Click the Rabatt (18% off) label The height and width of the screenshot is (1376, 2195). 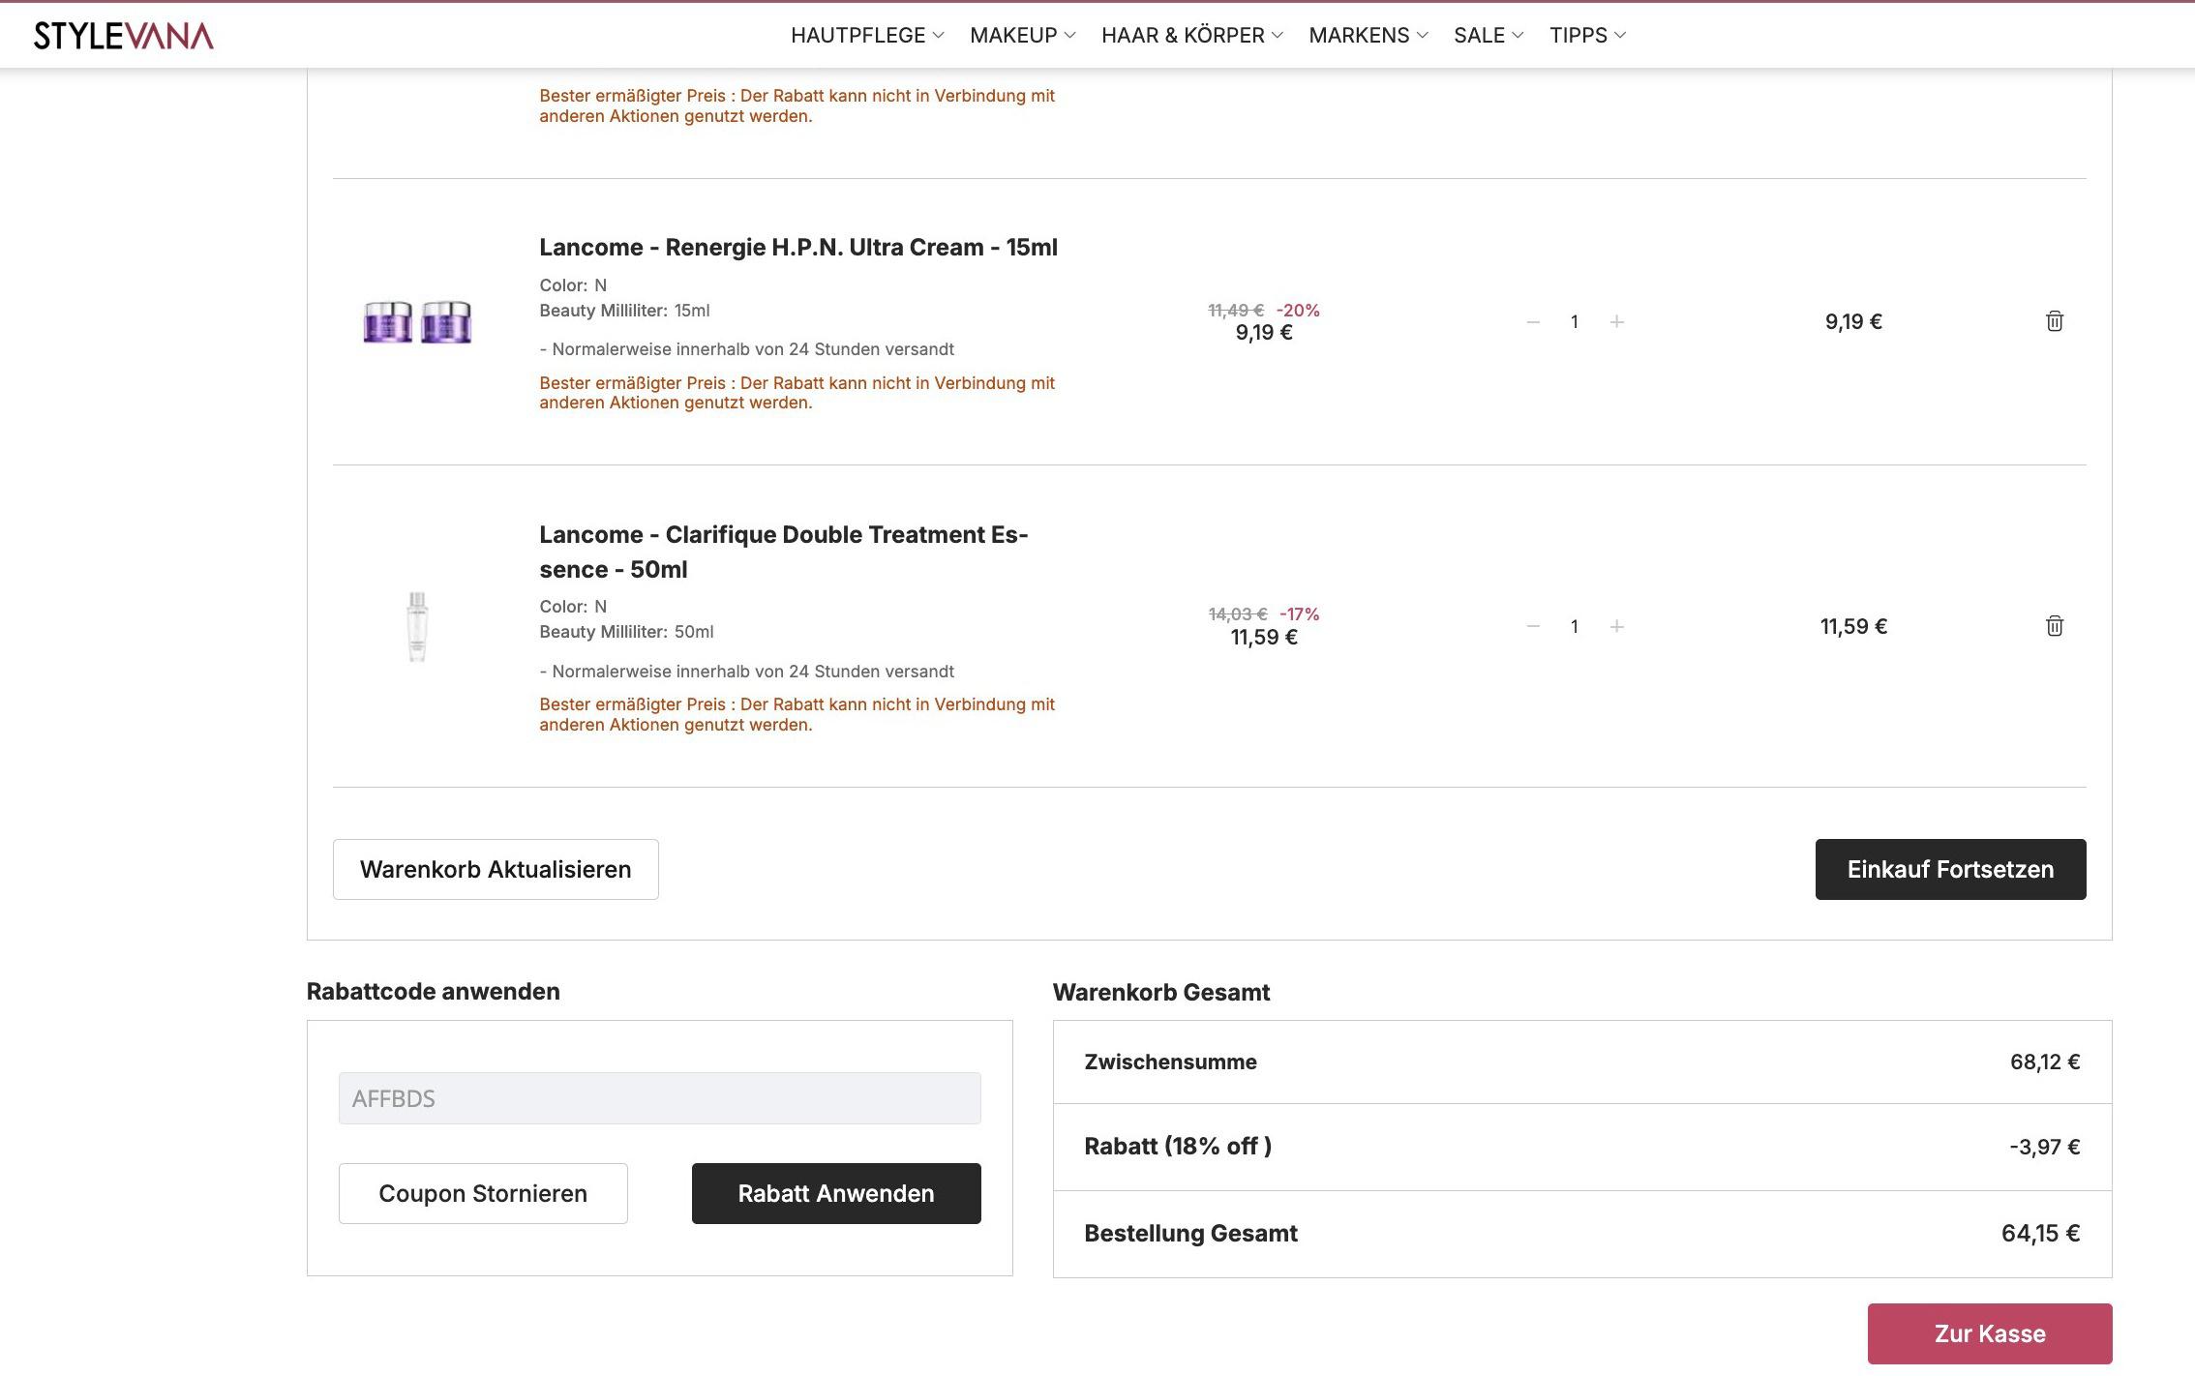click(x=1178, y=1147)
